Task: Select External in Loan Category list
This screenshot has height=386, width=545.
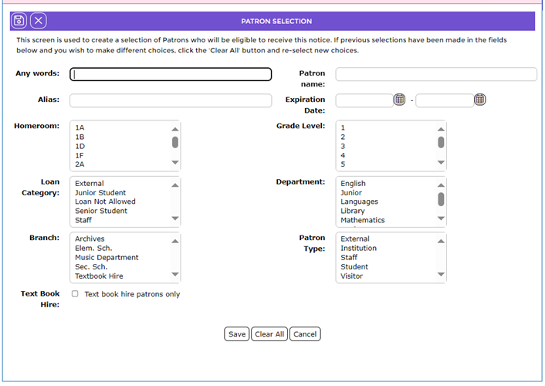Action: point(90,183)
